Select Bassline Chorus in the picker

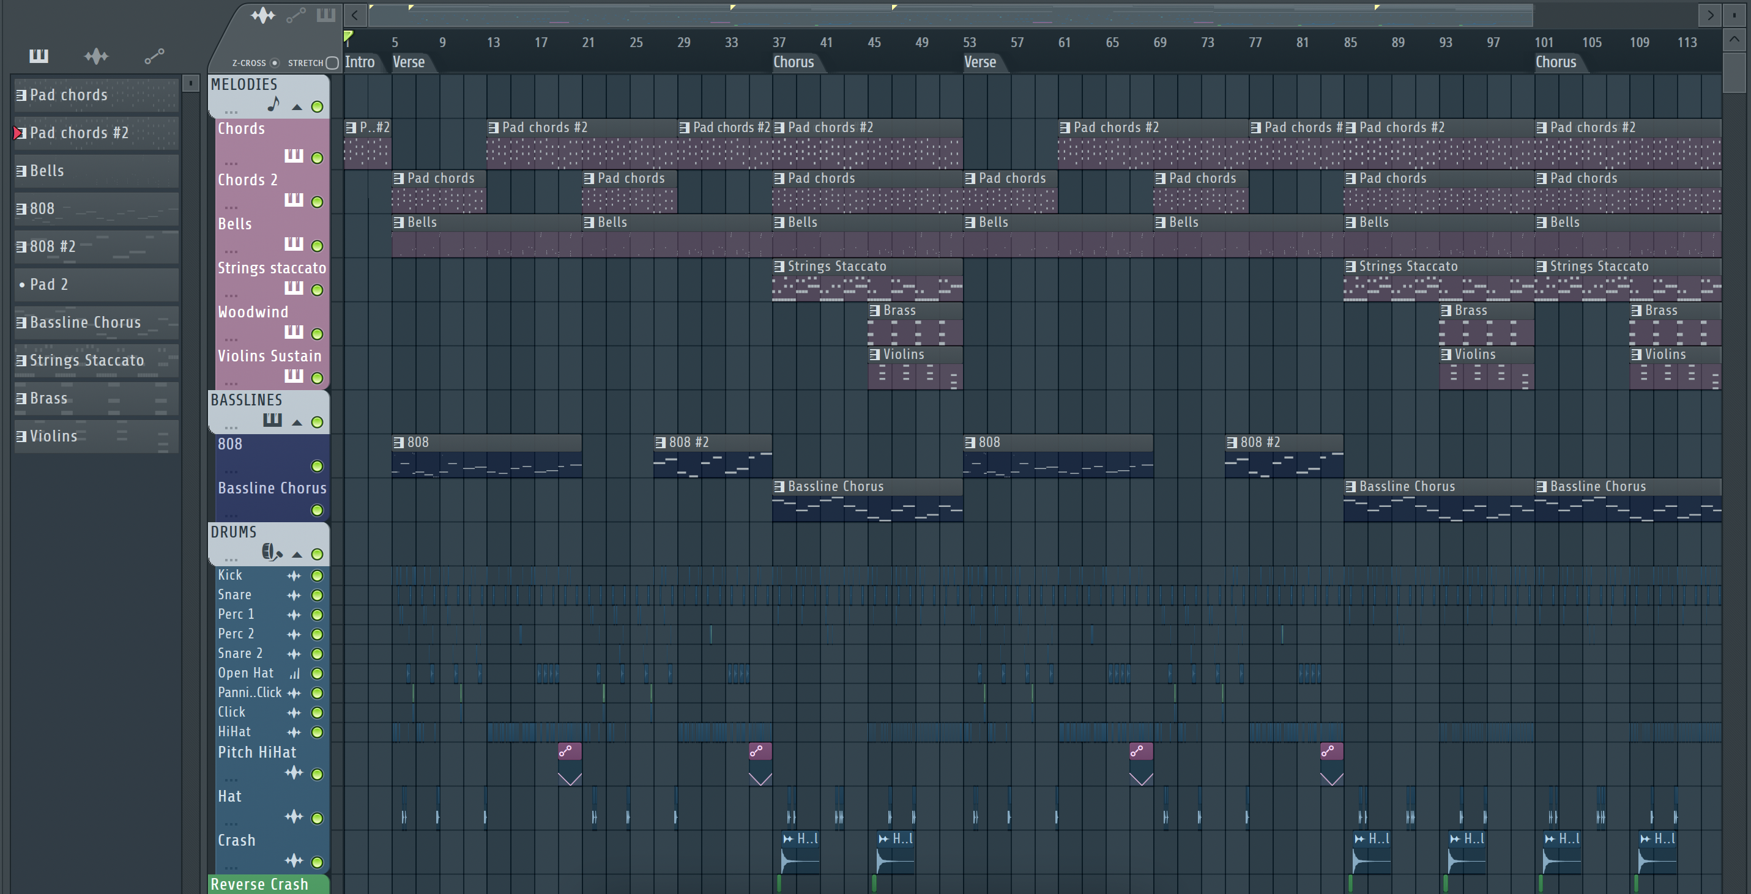pyautogui.click(x=97, y=323)
